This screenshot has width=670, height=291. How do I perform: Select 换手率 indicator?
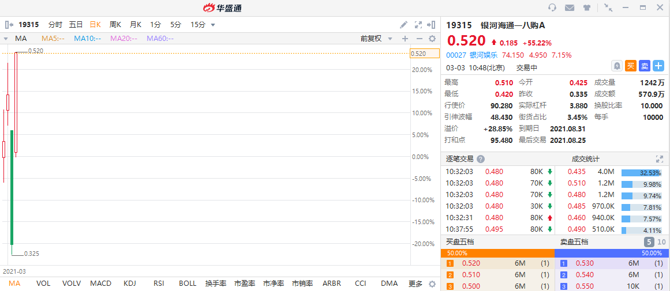click(216, 284)
